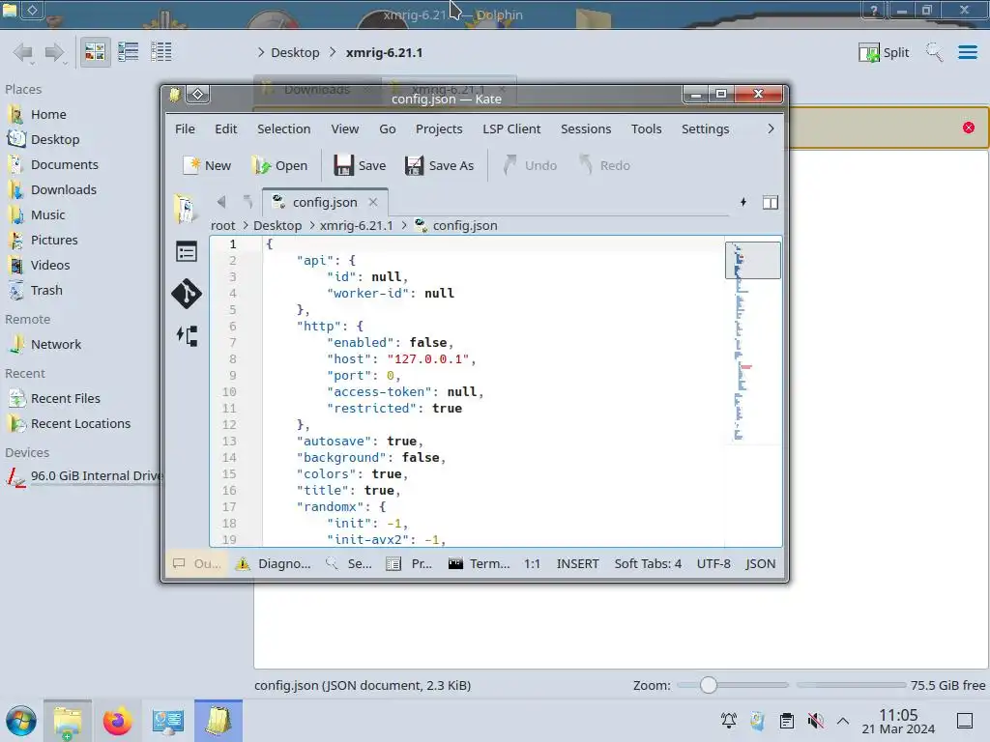
Task: Launch Firefox from the taskbar
Action: pyautogui.click(x=117, y=721)
